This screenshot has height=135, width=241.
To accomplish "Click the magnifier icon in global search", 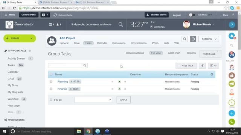I will (121, 24).
